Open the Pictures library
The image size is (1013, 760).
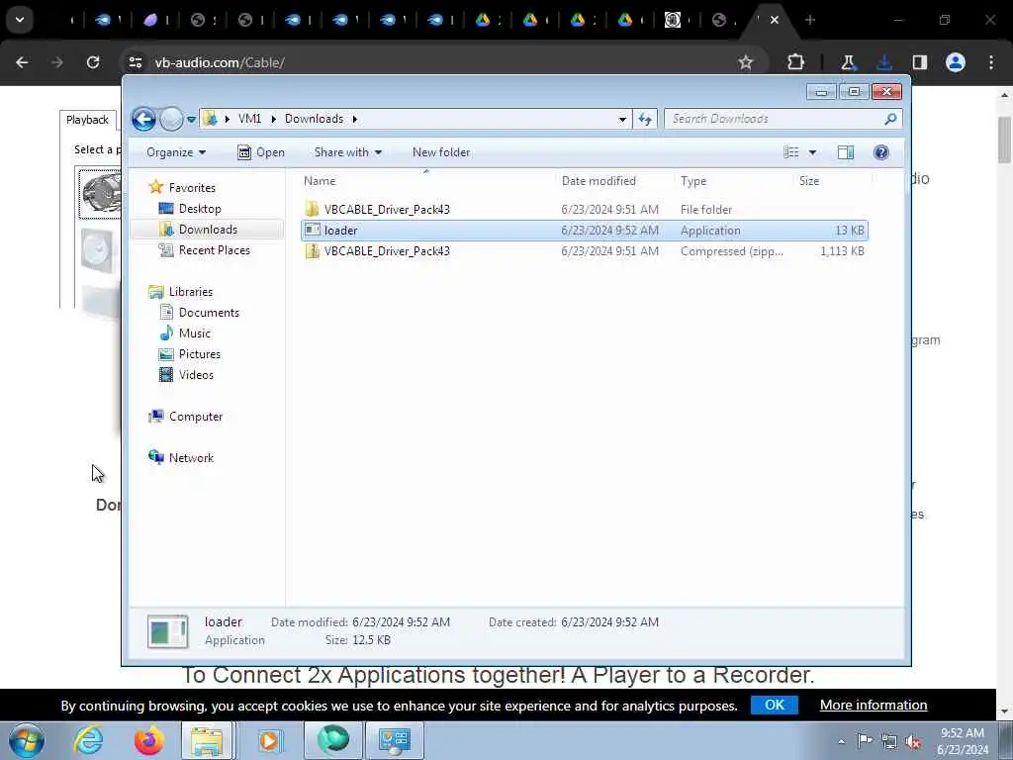[200, 353]
